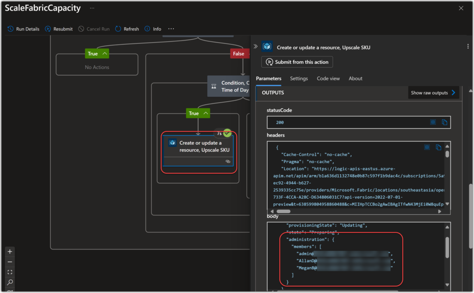Click the Cancel Run button
This screenshot has height=293, width=474.
click(94, 29)
